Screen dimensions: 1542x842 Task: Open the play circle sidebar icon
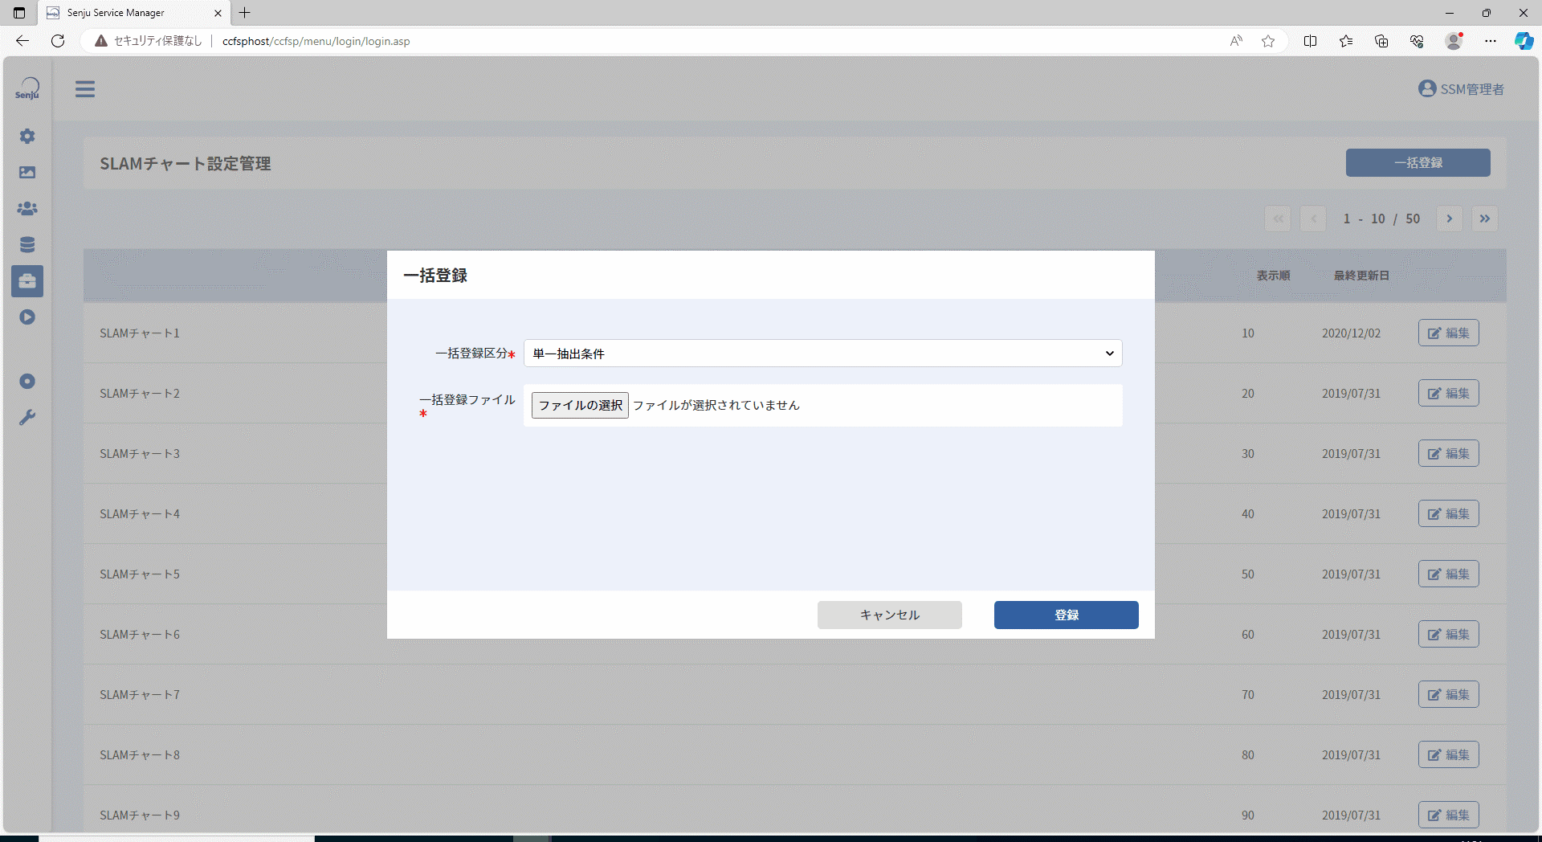click(x=27, y=317)
